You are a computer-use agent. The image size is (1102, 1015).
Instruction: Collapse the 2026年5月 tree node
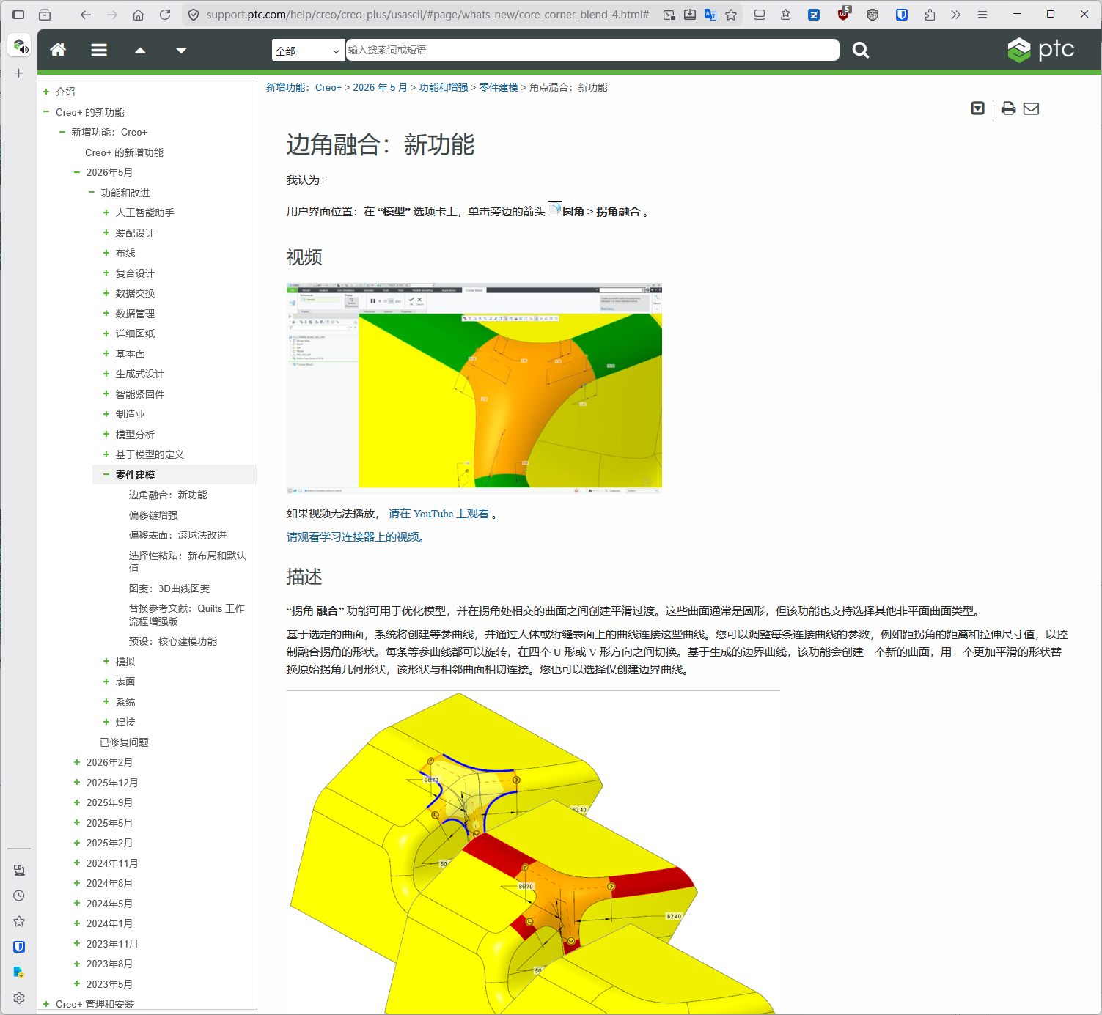coord(77,172)
